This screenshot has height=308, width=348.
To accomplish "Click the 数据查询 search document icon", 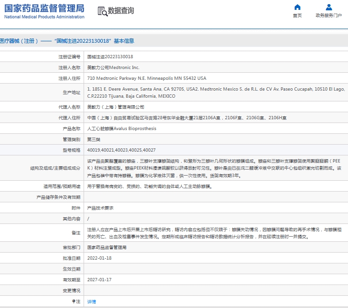I will tap(102, 11).
